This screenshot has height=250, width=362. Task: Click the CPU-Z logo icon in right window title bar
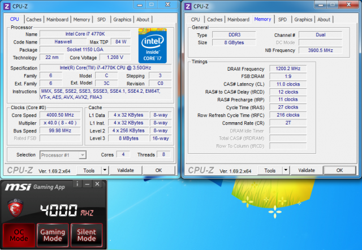click(188, 6)
